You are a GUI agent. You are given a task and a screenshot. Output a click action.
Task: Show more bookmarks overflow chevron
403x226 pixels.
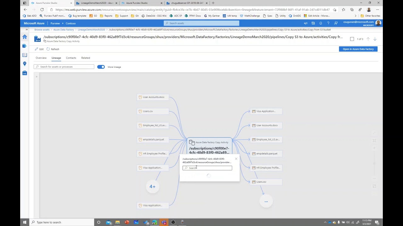click(355, 16)
